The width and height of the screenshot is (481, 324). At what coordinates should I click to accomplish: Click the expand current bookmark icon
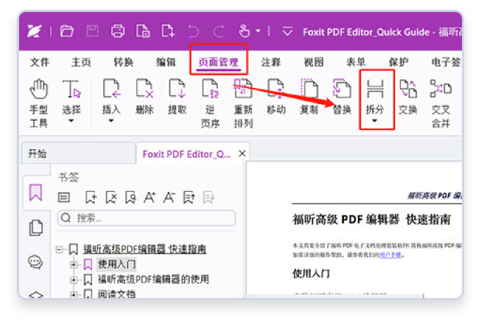pyautogui.click(x=189, y=197)
